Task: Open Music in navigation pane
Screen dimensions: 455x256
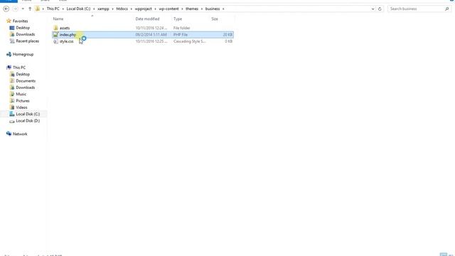Action: click(21, 95)
